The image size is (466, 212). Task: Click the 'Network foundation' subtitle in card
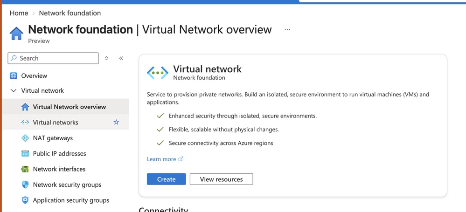(199, 78)
